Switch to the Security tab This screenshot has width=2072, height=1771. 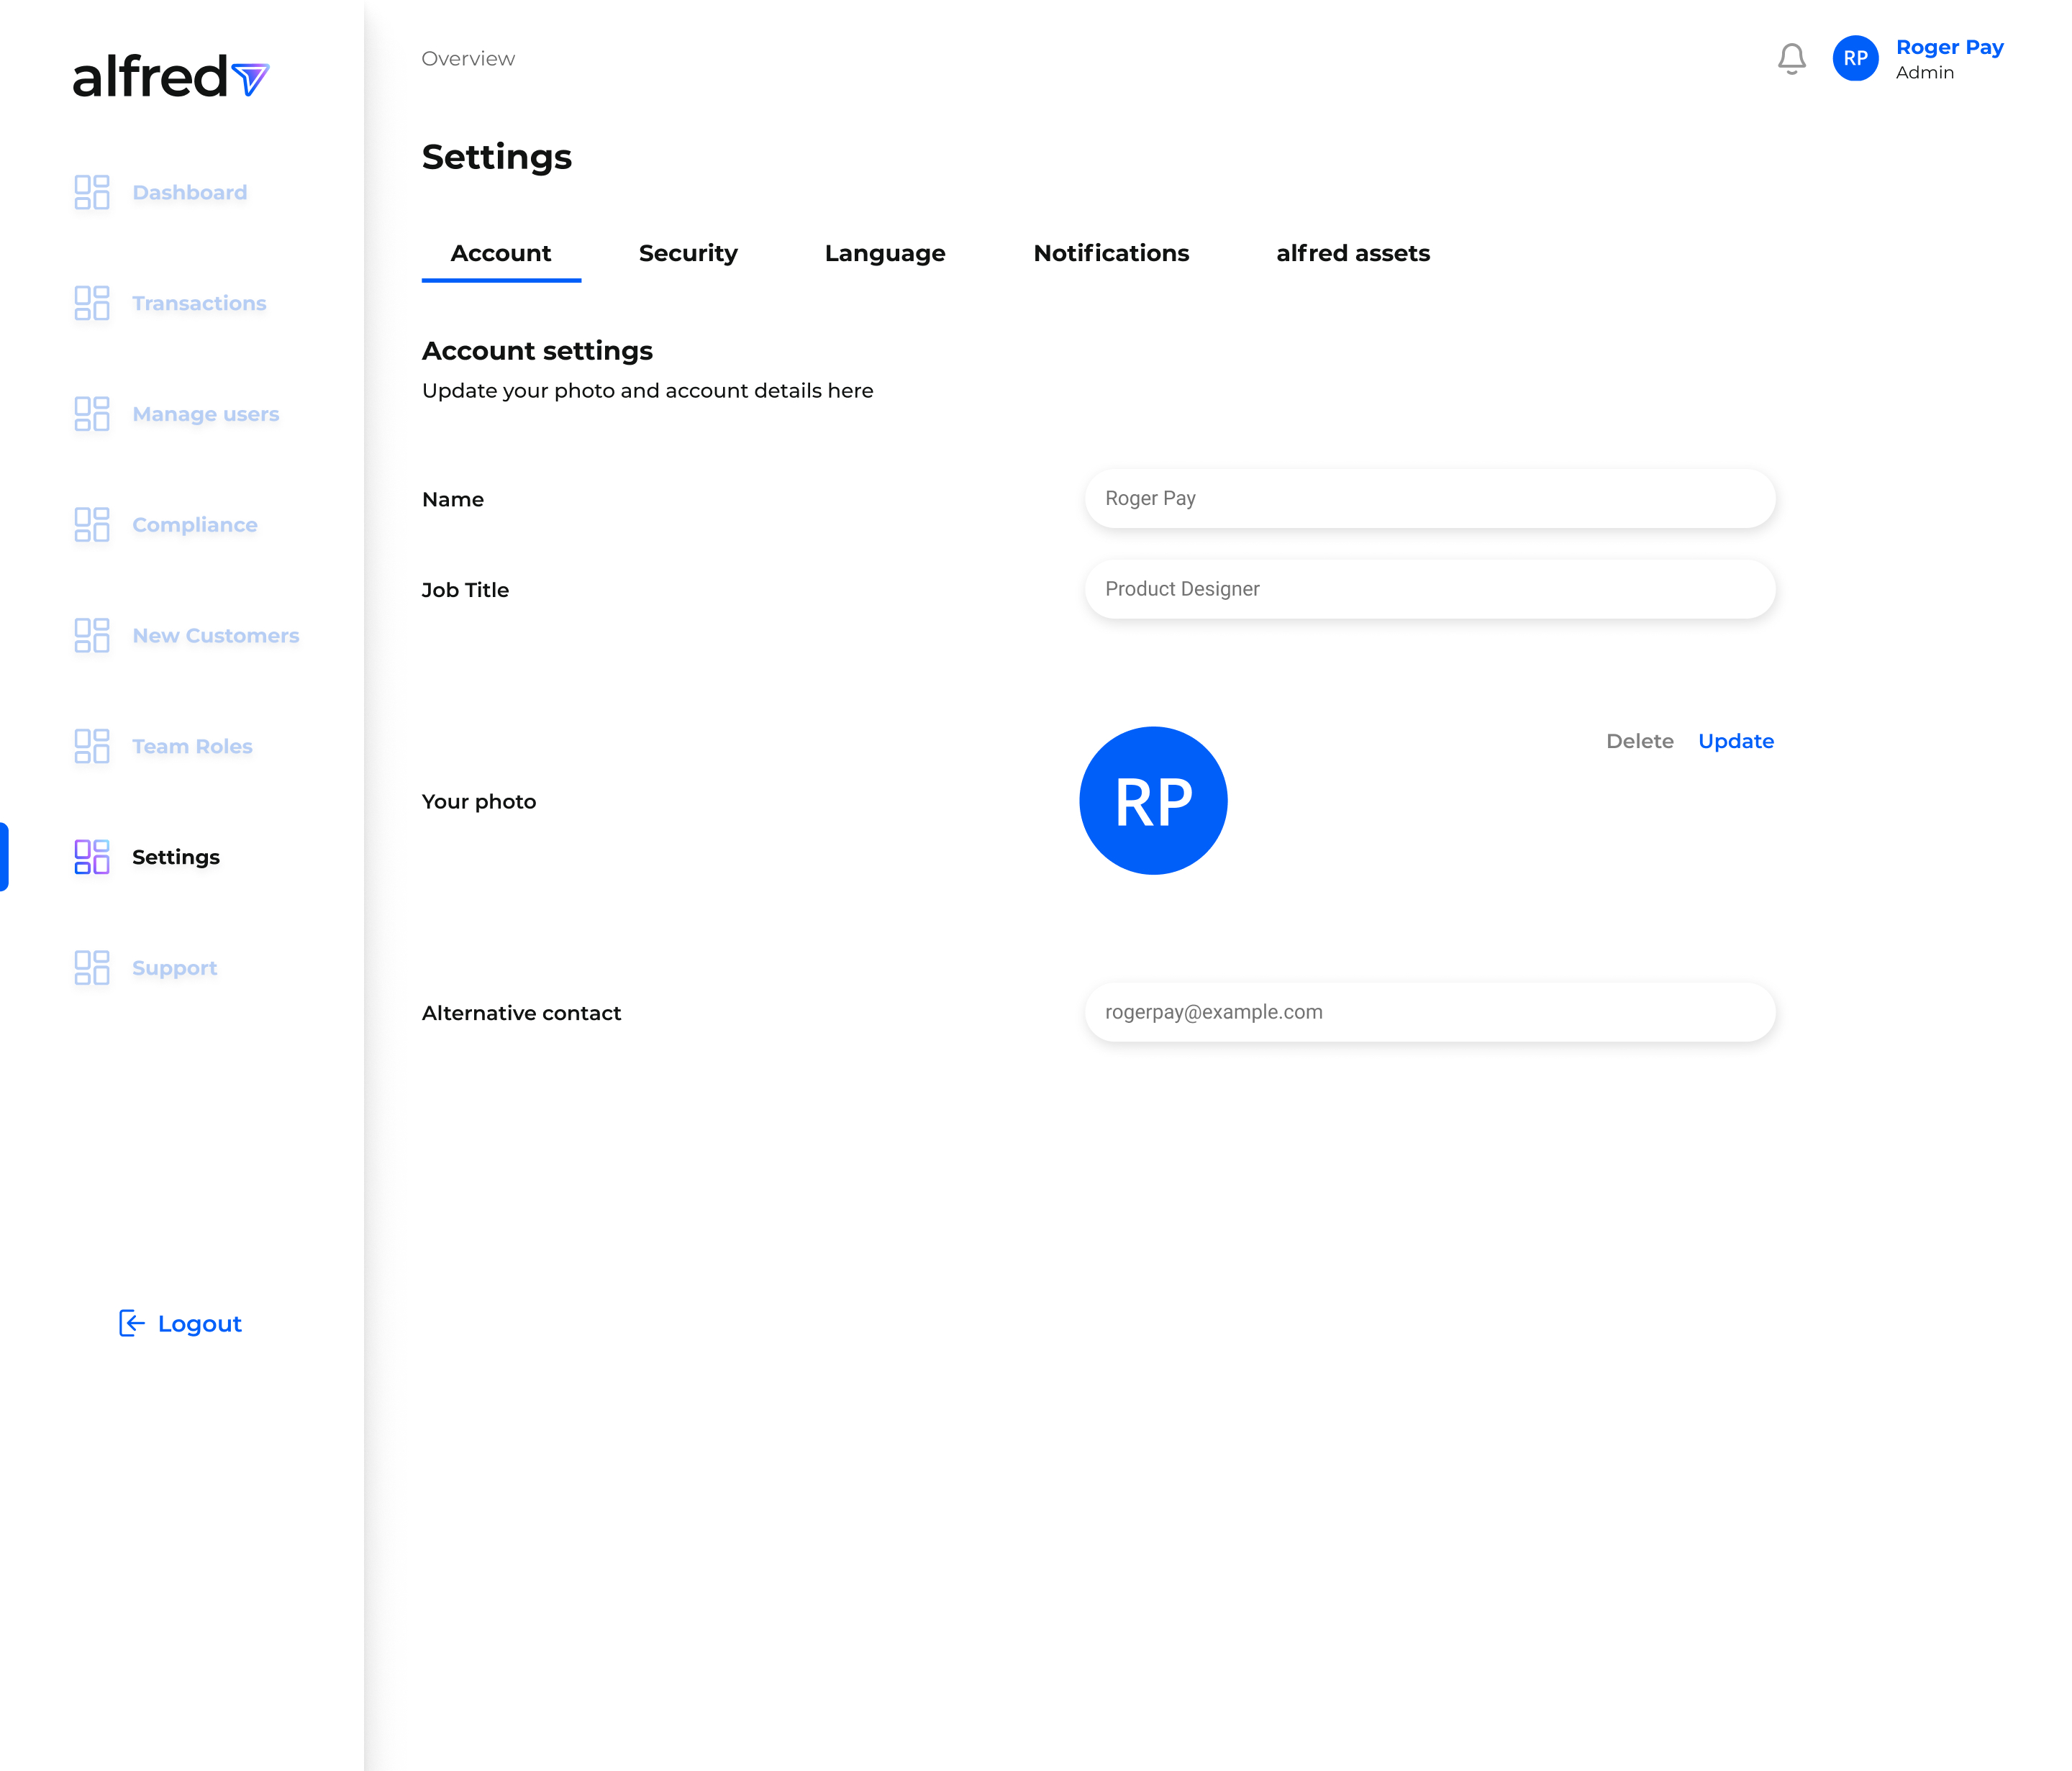tap(688, 253)
